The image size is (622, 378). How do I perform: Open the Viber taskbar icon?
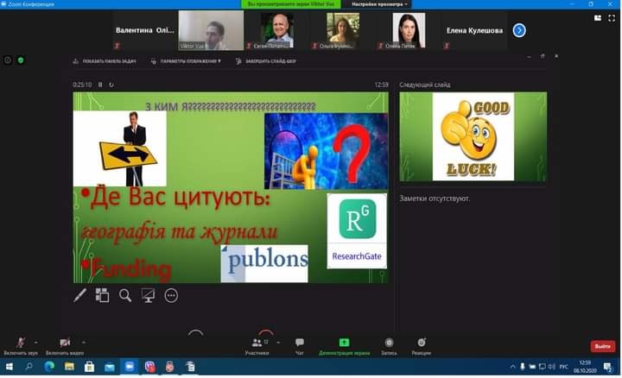149,367
